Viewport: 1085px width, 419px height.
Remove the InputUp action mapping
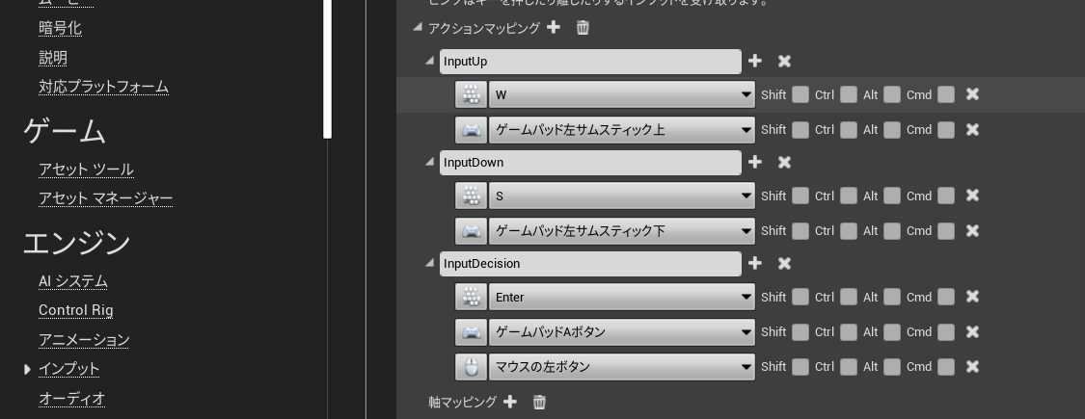pyautogui.click(x=784, y=61)
